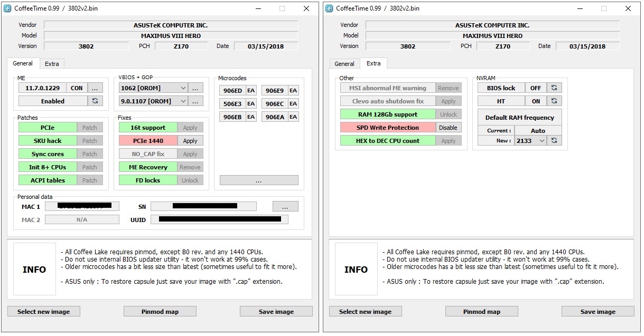The height and width of the screenshot is (336, 644).
Task: Toggle EA on microcode 906EA
Action: tap(293, 117)
